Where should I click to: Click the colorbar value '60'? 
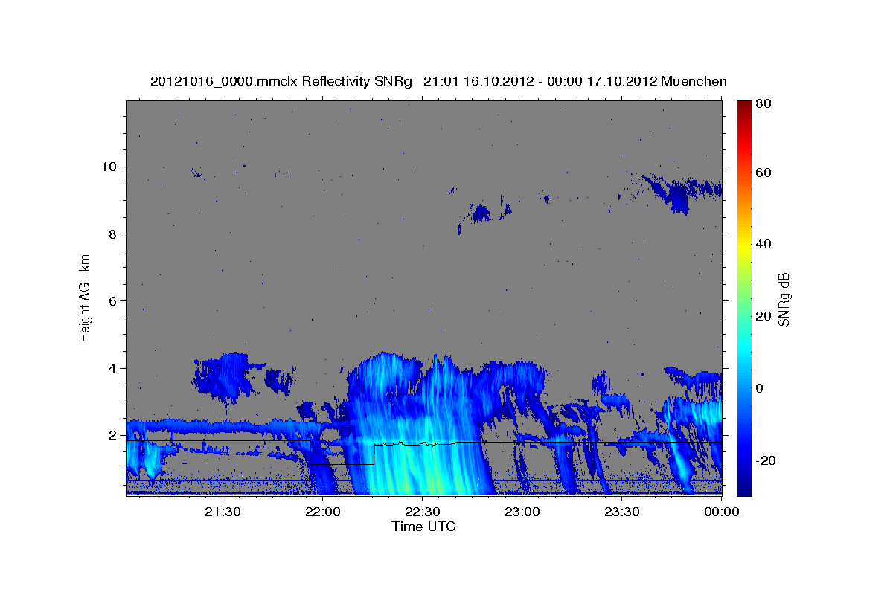point(763,173)
